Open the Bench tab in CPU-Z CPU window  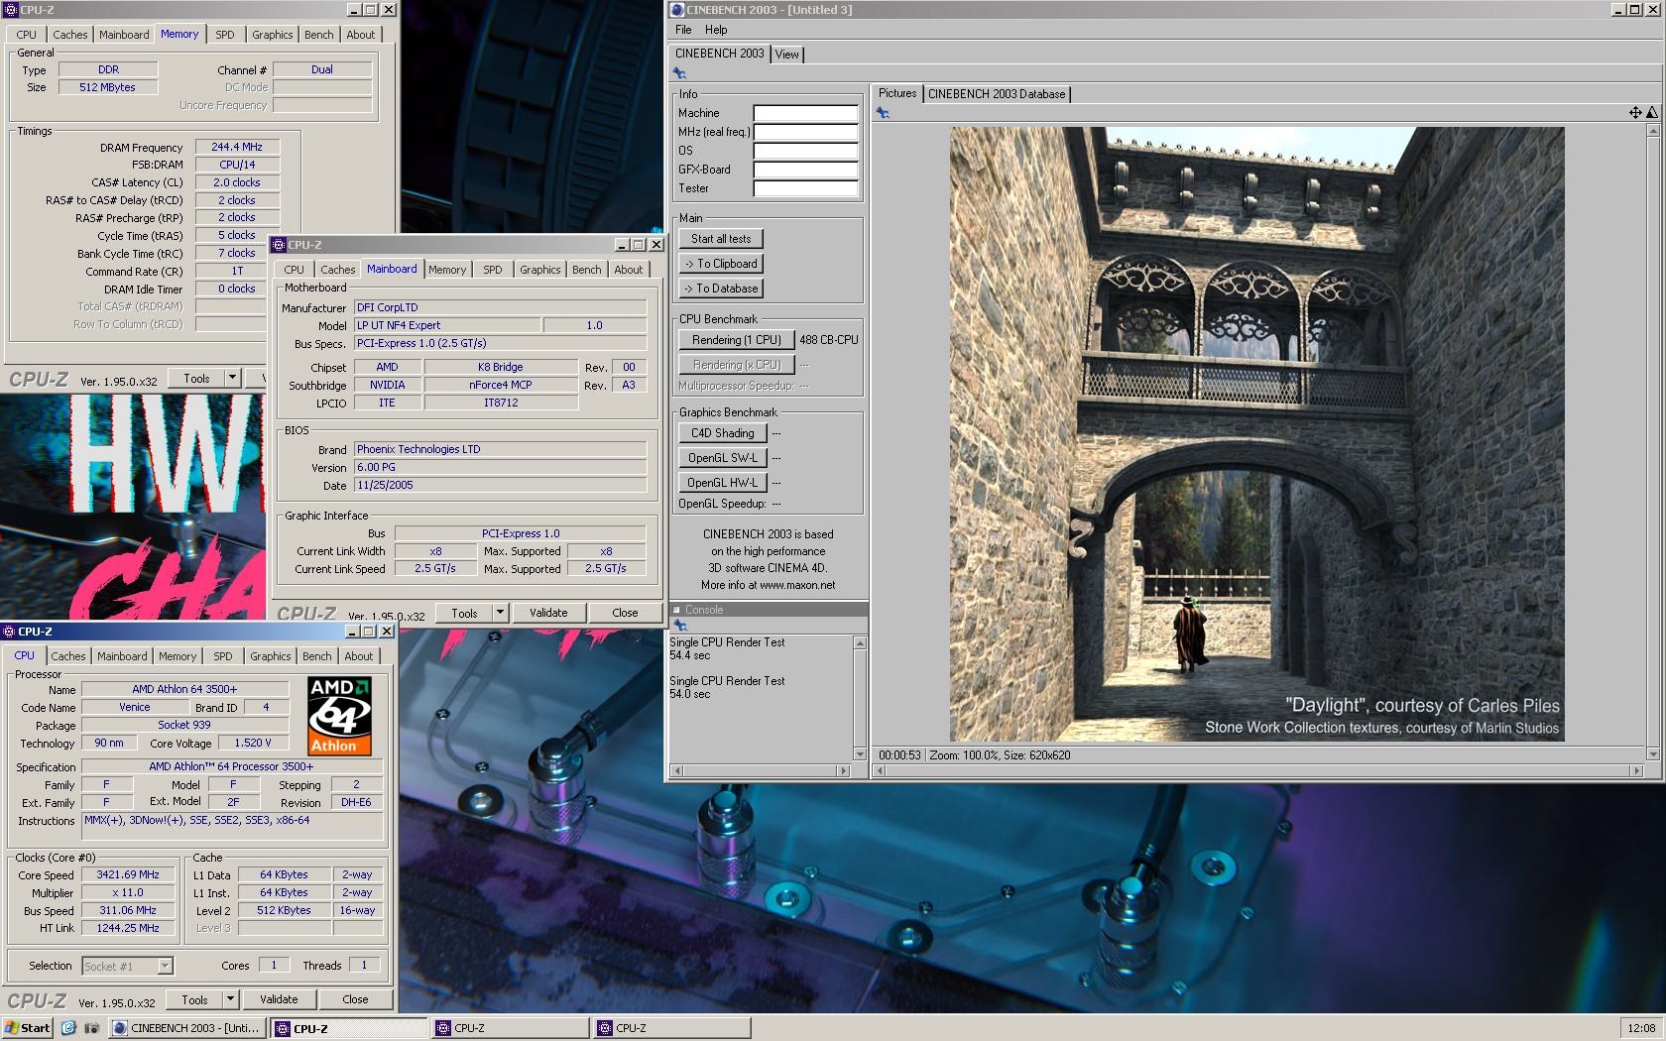point(317,656)
